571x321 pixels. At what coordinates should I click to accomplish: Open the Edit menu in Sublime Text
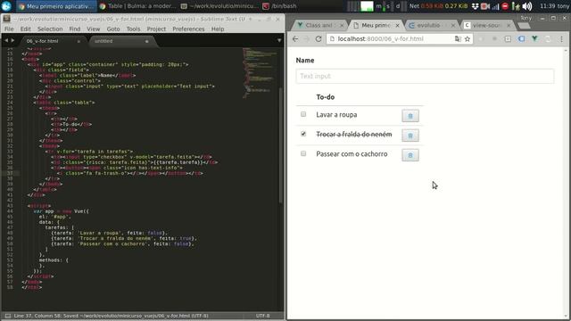(26, 29)
